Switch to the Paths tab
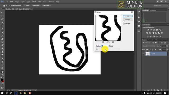 point(156,40)
